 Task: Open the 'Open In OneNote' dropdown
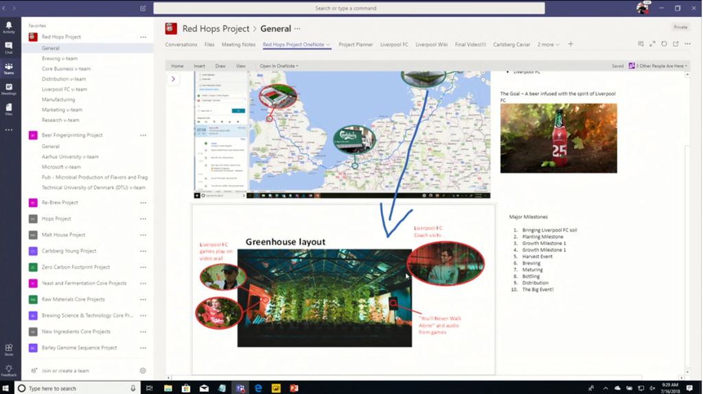(279, 66)
